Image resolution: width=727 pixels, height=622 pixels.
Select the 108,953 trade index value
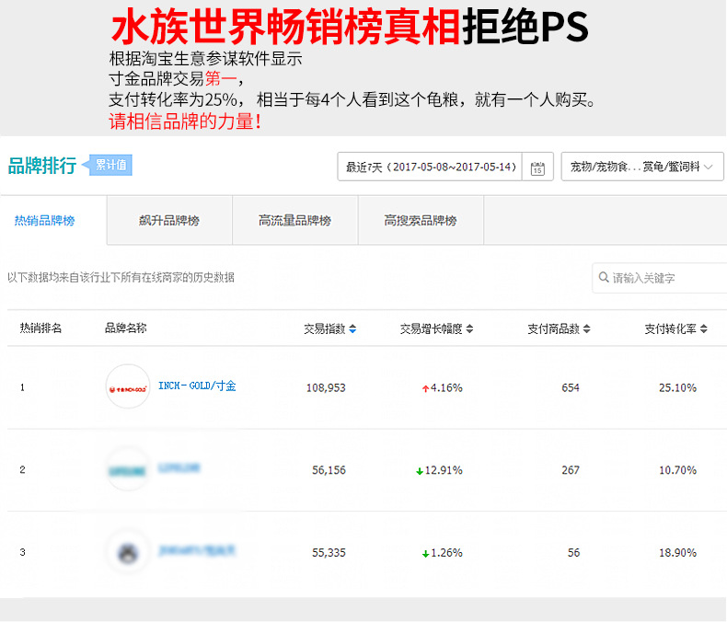pos(326,387)
